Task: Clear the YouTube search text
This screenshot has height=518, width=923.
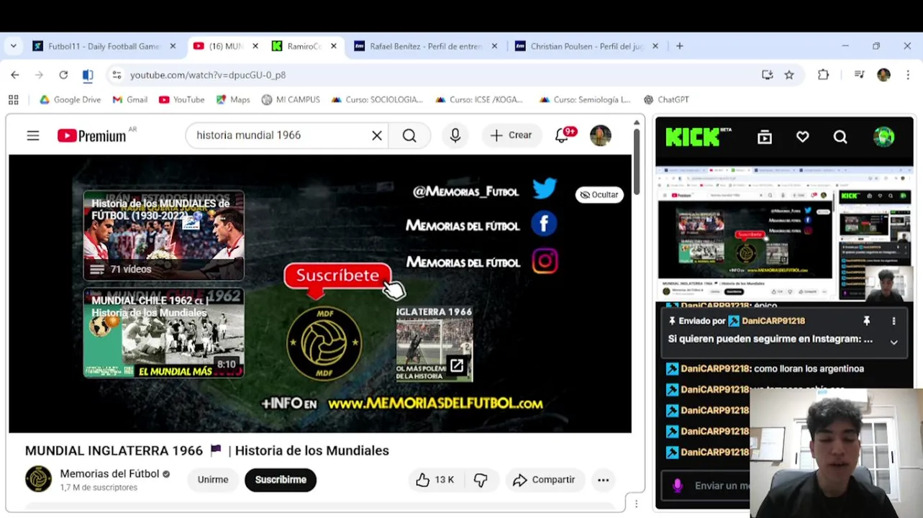Action: click(376, 135)
